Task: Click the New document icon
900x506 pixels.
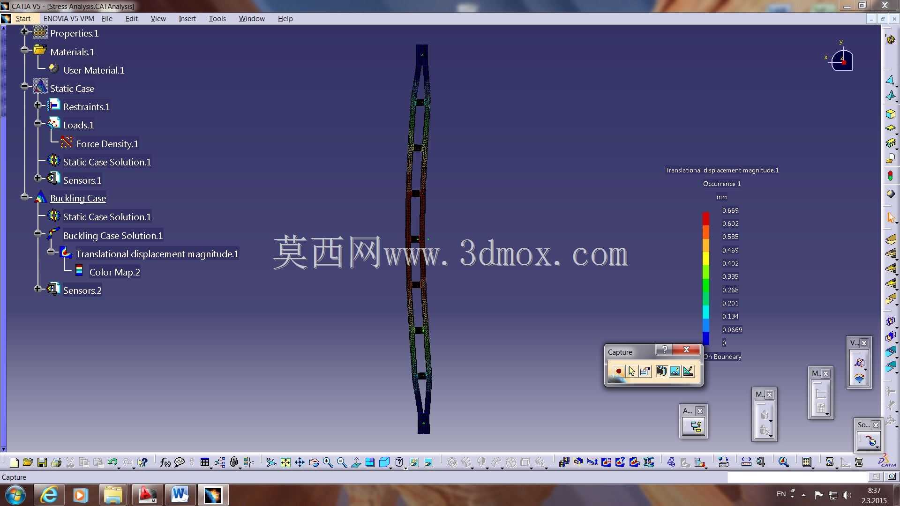Action: 14,463
